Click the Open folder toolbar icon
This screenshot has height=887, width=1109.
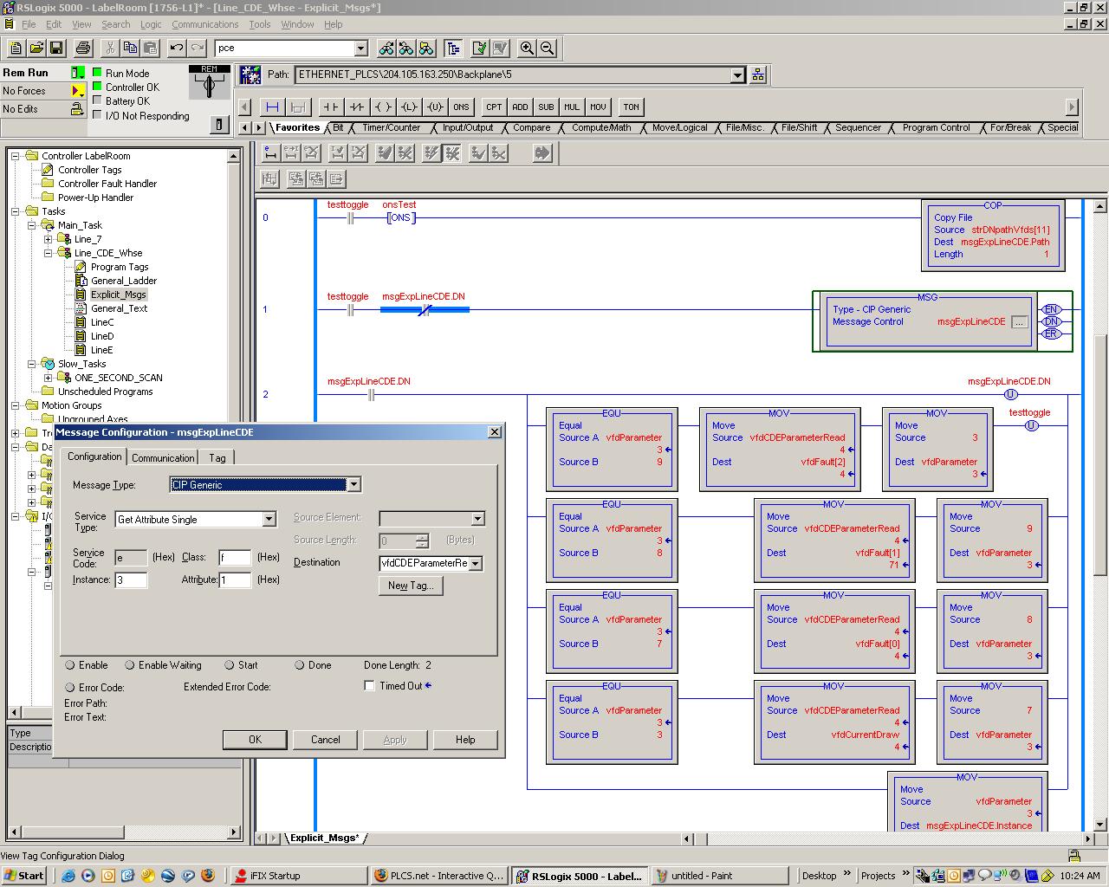(x=36, y=48)
